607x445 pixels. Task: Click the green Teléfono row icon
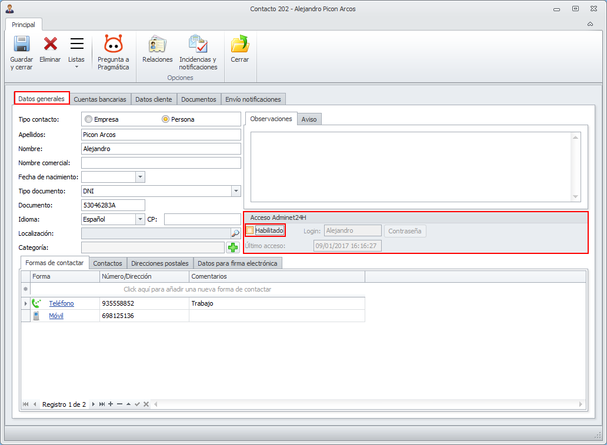coord(36,303)
